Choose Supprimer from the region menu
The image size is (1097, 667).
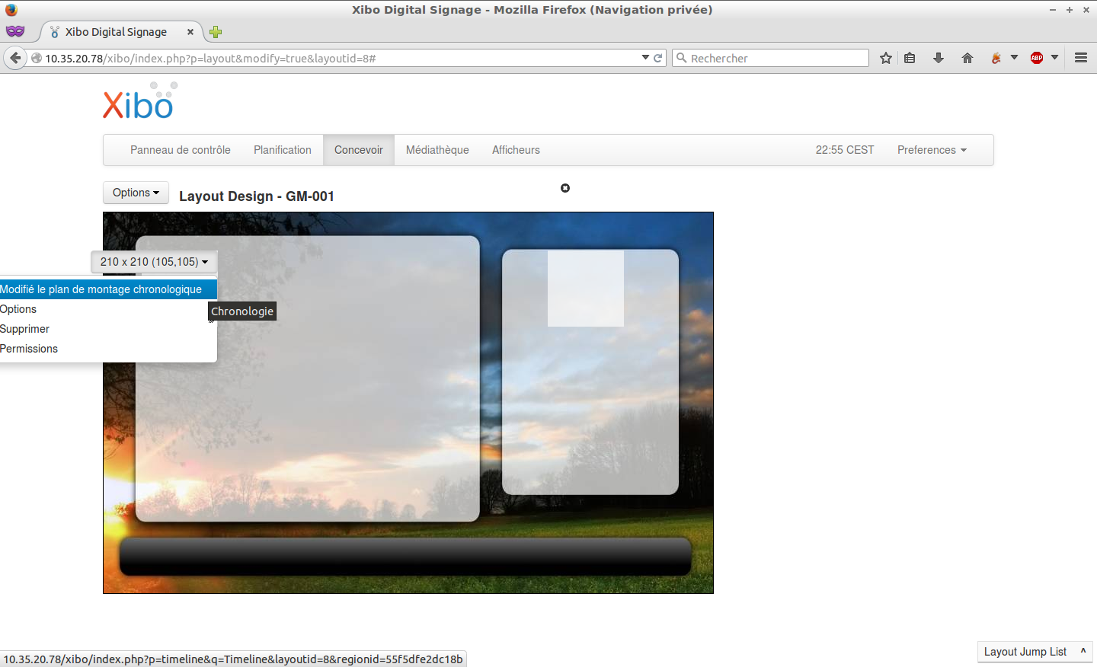(25, 329)
